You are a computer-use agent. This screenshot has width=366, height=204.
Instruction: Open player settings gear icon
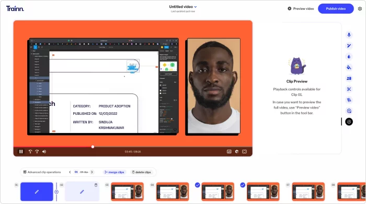click(x=237, y=152)
